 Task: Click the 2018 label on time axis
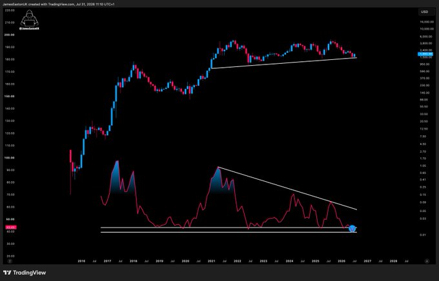[133, 261]
